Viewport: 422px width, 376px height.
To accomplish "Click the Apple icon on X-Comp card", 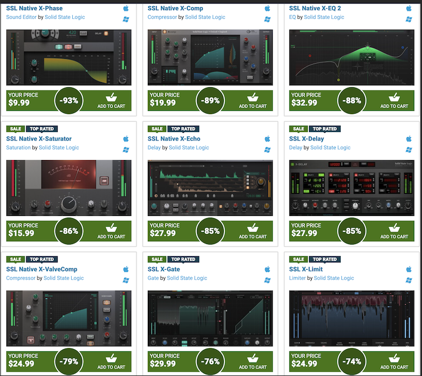I will 268,8.
